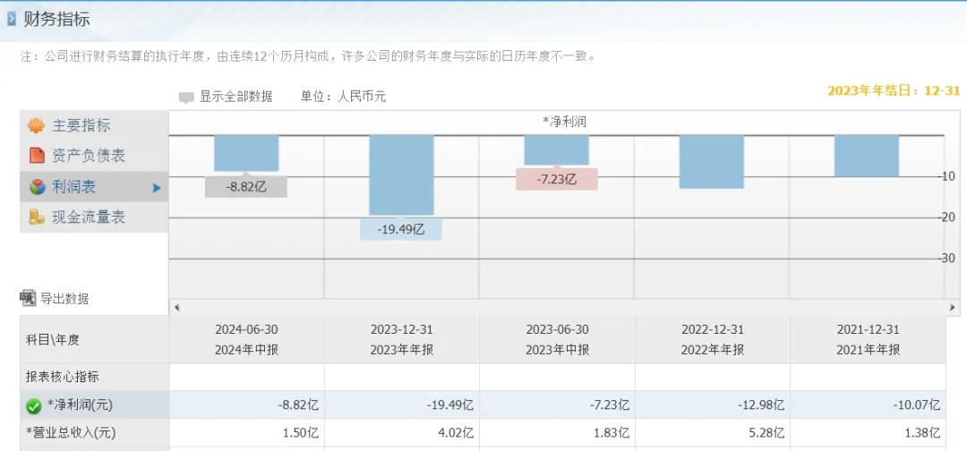Click the pink -7.23亿 chart label
This screenshot has width=967, height=451.
pyautogui.click(x=556, y=180)
